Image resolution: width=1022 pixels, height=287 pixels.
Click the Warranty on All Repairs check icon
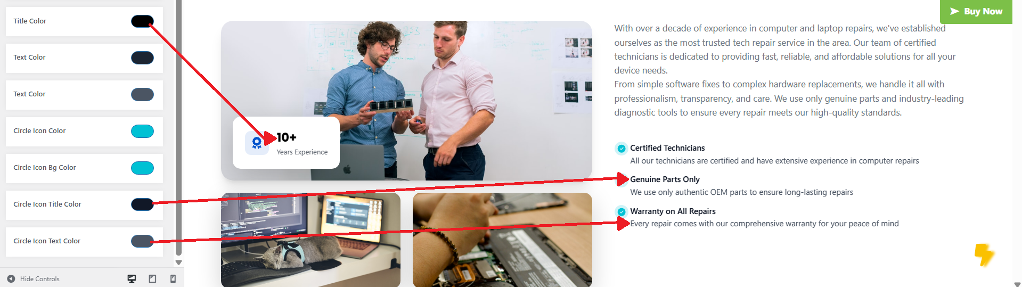pyautogui.click(x=621, y=212)
